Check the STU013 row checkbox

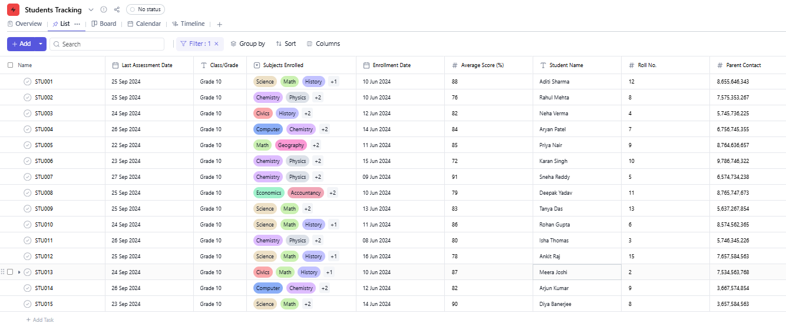coord(10,272)
